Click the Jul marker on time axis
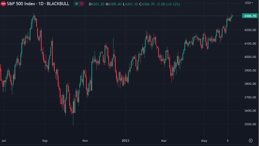This screenshot has width=259, height=146. click(x=4, y=141)
